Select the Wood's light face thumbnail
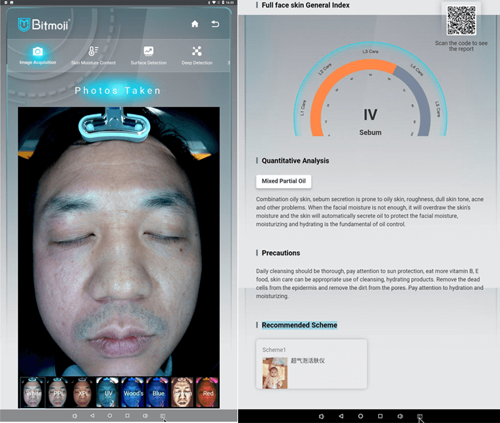The height and width of the screenshot is (423, 500). coord(132,392)
